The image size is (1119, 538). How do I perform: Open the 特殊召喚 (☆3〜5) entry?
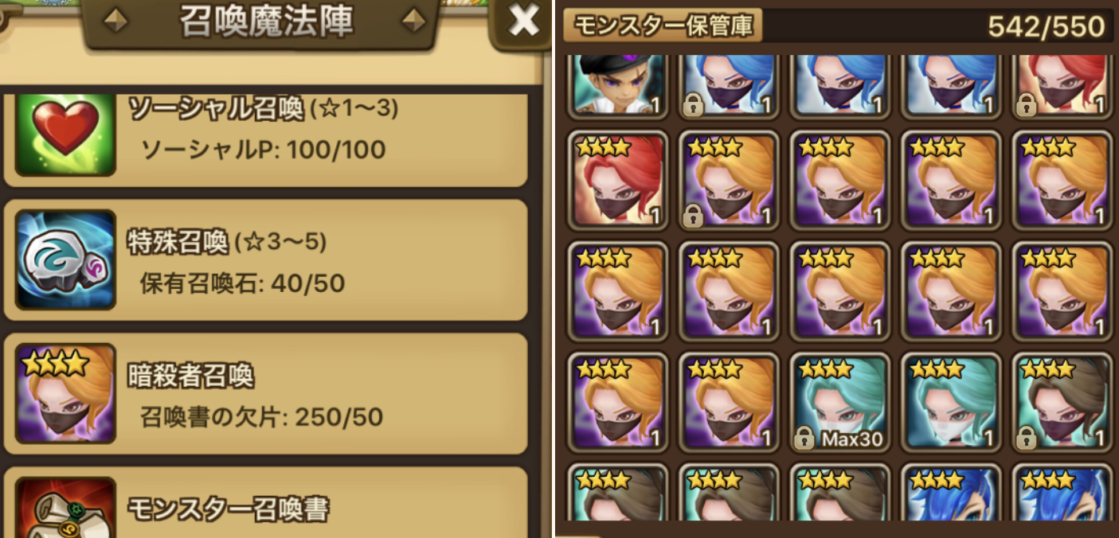coord(265,260)
